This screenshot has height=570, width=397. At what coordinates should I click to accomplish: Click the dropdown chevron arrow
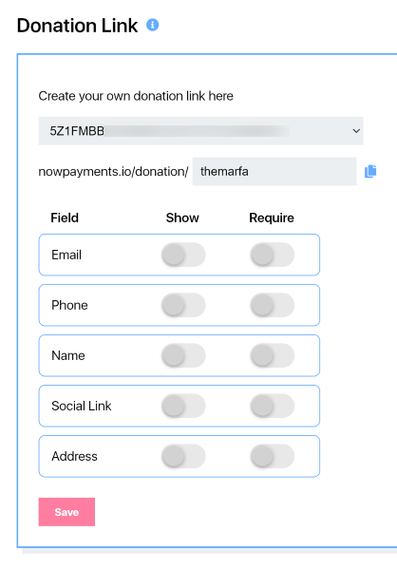(x=356, y=131)
